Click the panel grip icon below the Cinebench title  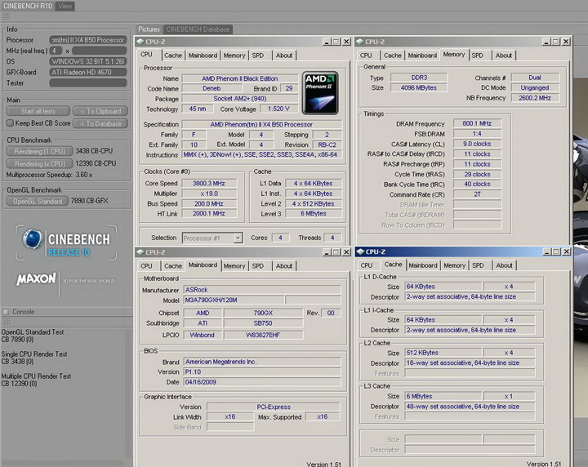5,17
